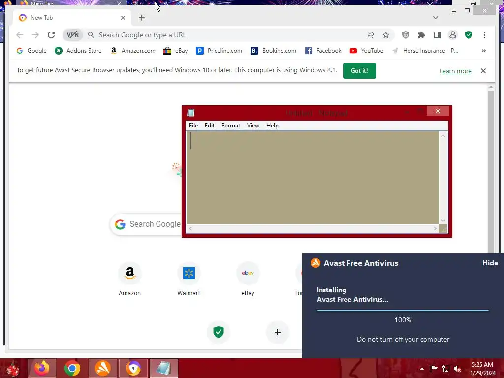This screenshot has width=504, height=378.
Task: Click the Avast logo in the installer popup
Action: (x=315, y=263)
